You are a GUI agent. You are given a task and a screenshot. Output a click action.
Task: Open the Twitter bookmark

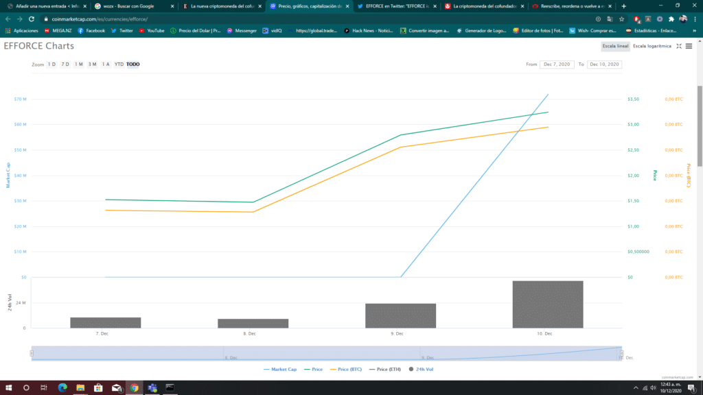click(x=122, y=31)
